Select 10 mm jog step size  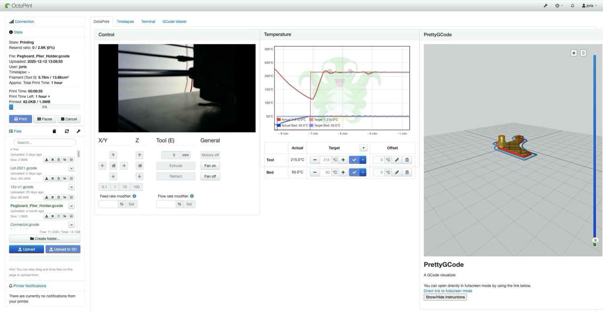(x=125, y=187)
